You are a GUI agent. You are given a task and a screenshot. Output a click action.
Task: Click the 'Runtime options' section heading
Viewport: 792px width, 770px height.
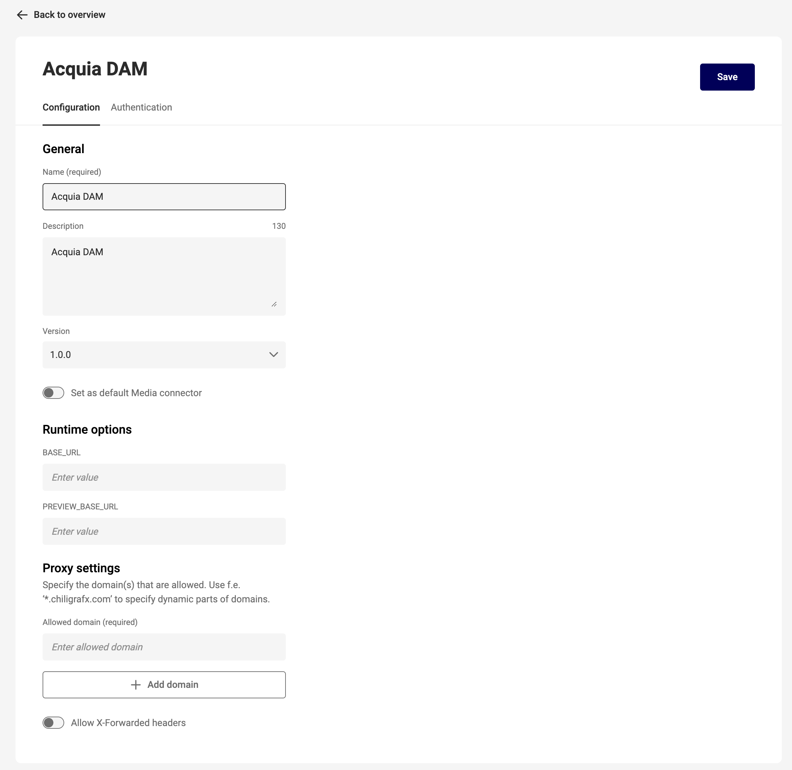coord(87,430)
